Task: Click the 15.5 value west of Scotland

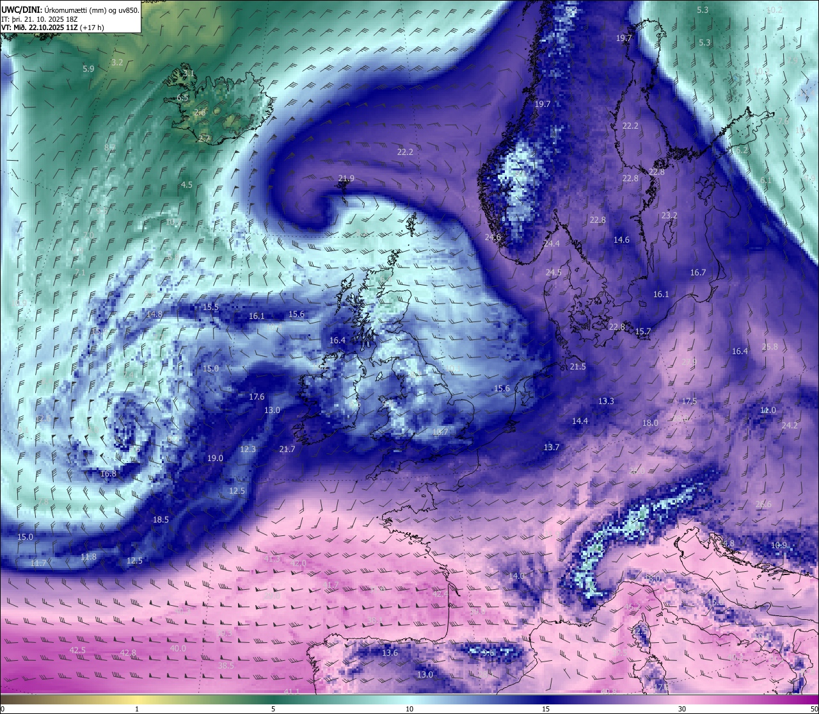Action: pos(211,307)
